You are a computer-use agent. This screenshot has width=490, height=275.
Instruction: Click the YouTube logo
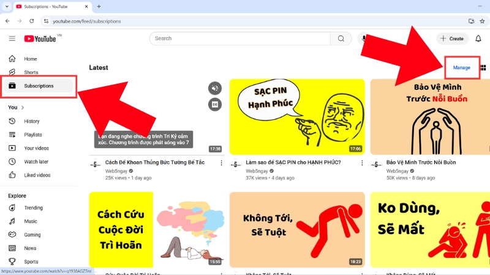40,38
